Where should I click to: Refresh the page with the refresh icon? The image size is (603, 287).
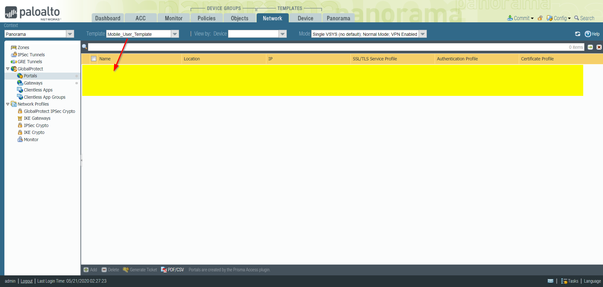click(578, 34)
